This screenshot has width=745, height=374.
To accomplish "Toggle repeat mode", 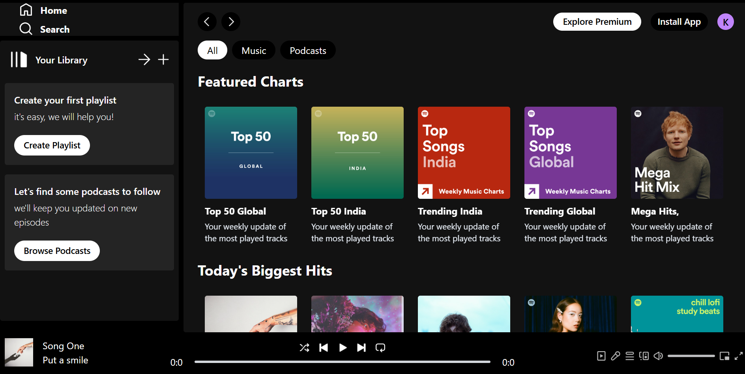I will 380,348.
